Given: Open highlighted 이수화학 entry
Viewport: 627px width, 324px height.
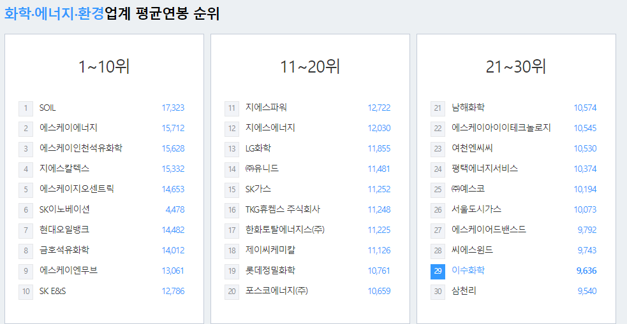Looking at the screenshot, I should point(468,271).
